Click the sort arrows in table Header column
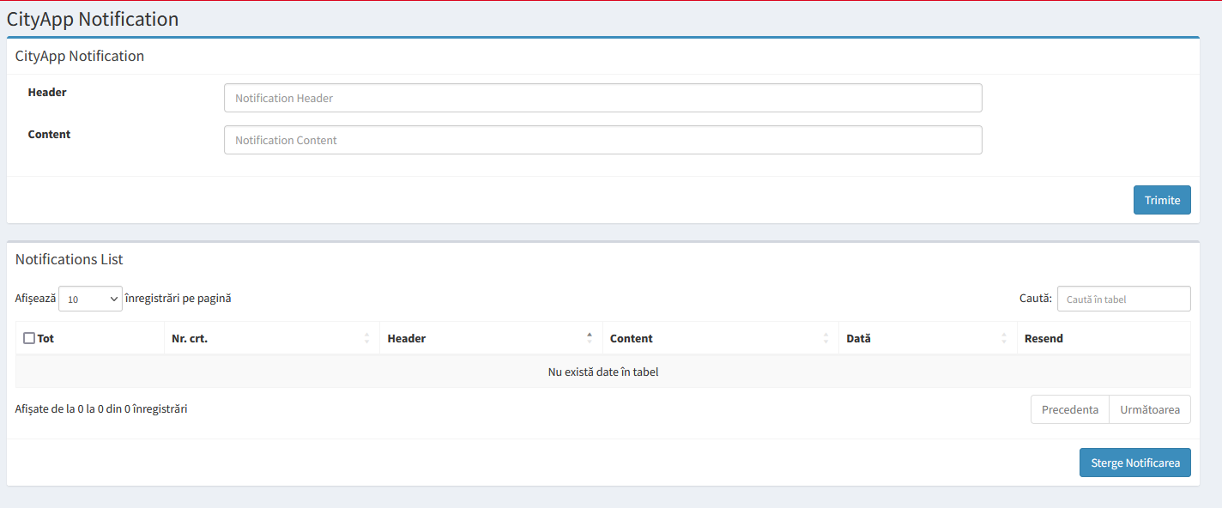The height and width of the screenshot is (508, 1222). pyautogui.click(x=589, y=338)
